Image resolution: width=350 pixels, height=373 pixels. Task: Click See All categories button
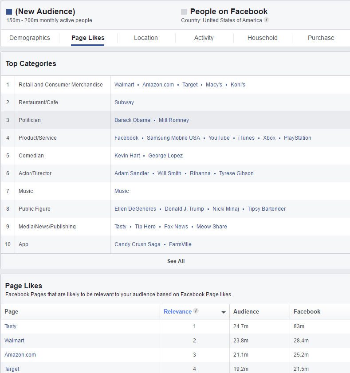click(x=176, y=261)
